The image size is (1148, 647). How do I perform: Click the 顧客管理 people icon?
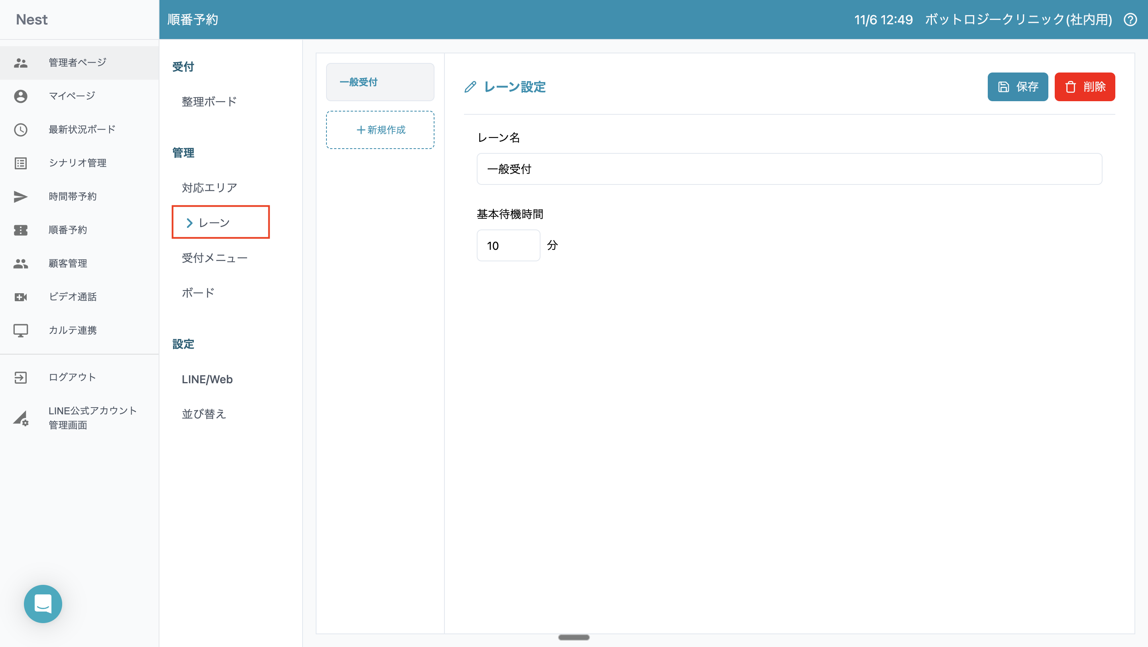[x=20, y=264]
